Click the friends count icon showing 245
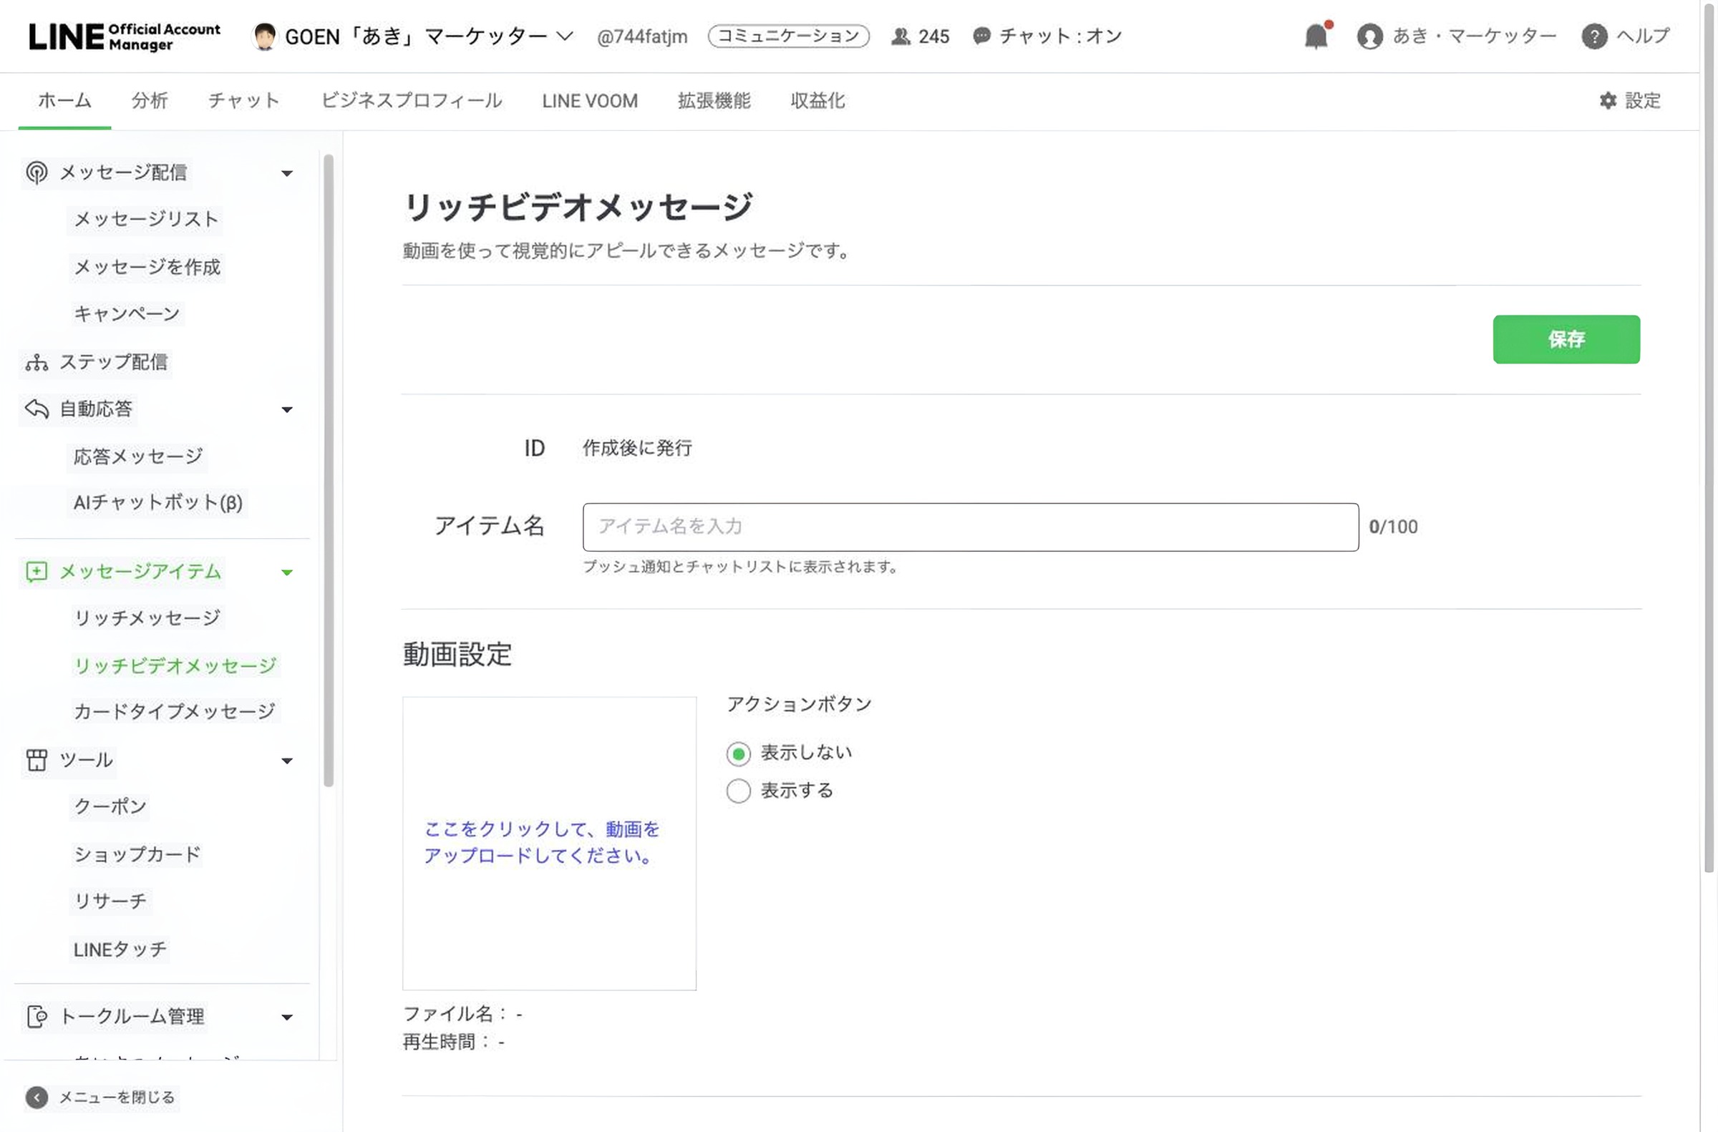 (900, 36)
